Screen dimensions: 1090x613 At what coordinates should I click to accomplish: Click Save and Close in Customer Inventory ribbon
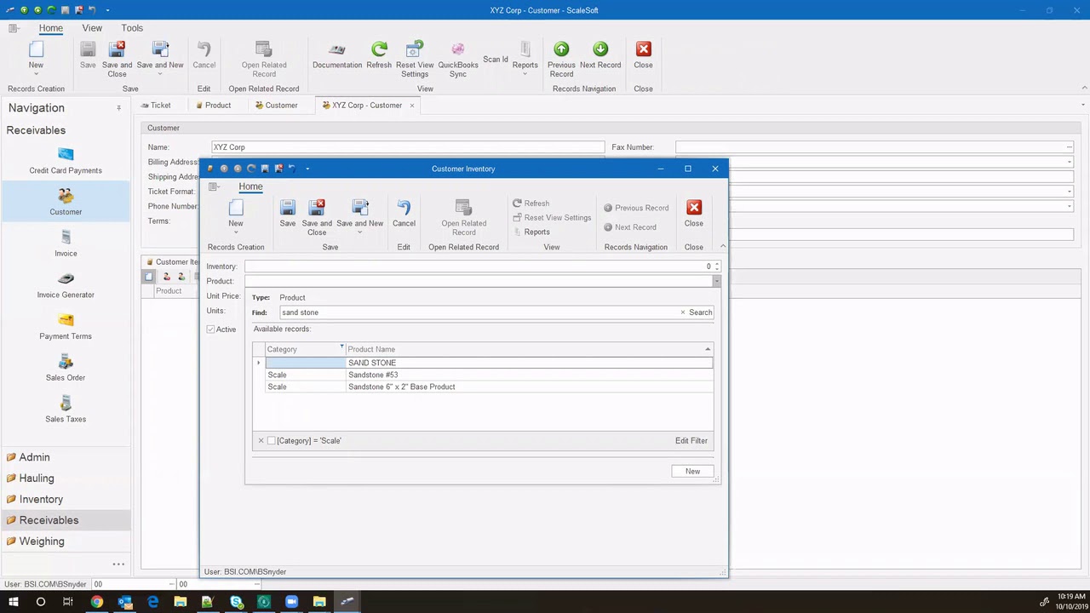tap(317, 218)
